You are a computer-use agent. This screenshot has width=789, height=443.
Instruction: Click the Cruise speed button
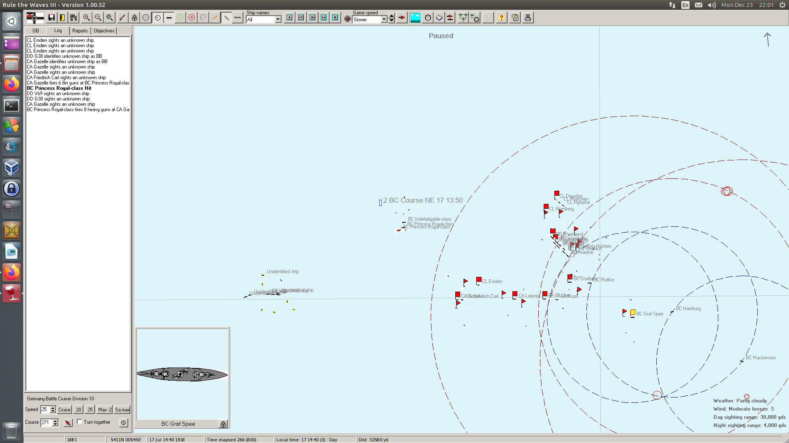tap(64, 410)
